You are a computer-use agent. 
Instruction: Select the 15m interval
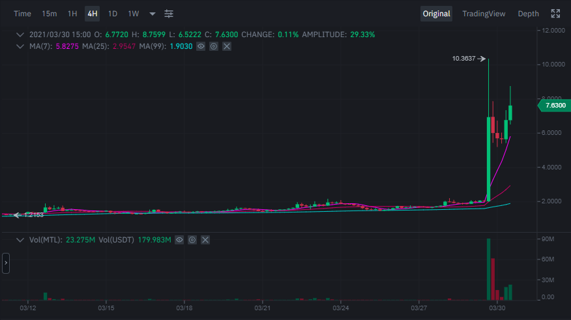[x=49, y=14]
